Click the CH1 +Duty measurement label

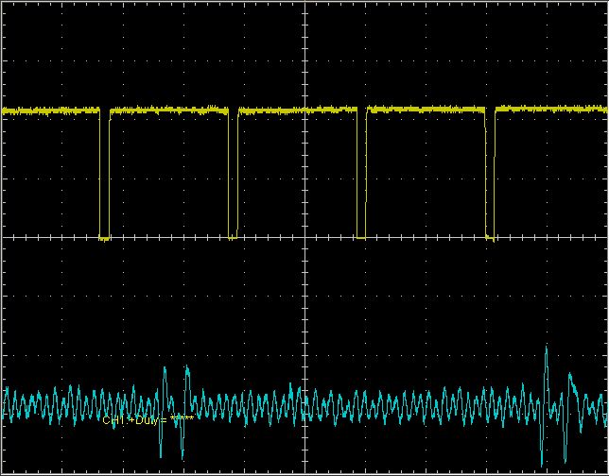[148, 419]
